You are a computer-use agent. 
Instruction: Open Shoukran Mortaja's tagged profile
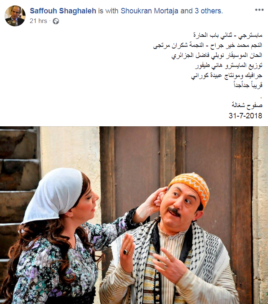click(149, 11)
